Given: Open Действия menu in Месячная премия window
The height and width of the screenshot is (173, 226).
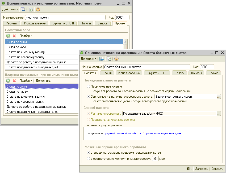Looking at the screenshot, I should pos(10,9).
